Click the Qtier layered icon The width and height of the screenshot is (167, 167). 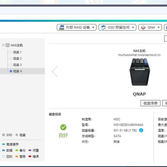pos(143,27)
